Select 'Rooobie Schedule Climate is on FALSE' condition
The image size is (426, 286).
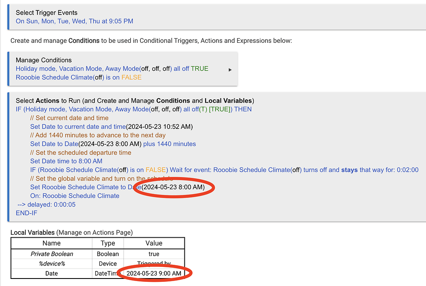pyautogui.click(x=79, y=77)
